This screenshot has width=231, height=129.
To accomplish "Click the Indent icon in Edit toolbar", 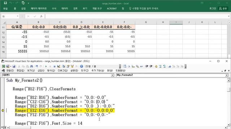I will pos(147,66).
